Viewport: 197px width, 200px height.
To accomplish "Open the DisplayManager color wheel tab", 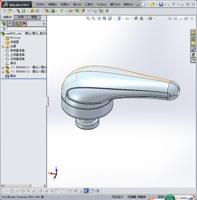I will pyautogui.click(x=23, y=24).
